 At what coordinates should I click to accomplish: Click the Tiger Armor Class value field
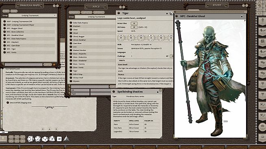click(x=134, y=23)
